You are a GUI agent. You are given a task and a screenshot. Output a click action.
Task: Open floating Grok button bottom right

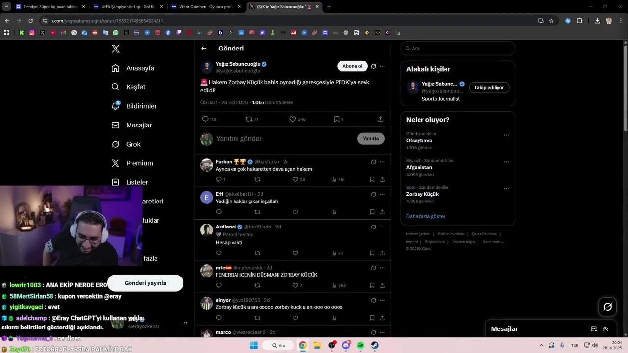(x=608, y=307)
